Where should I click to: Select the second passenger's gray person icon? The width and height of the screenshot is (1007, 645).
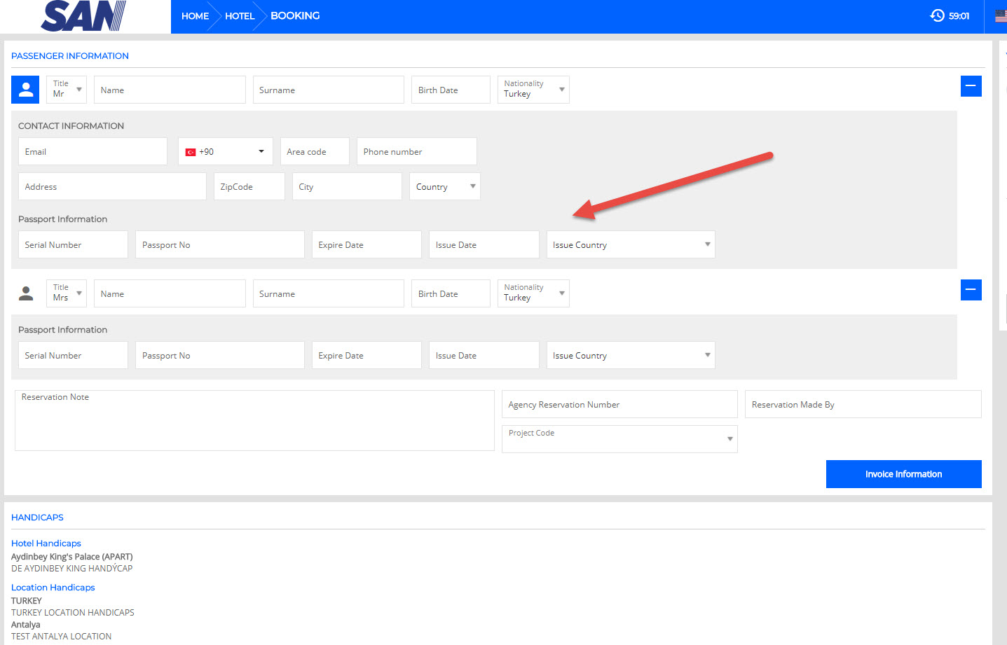pyautogui.click(x=26, y=293)
